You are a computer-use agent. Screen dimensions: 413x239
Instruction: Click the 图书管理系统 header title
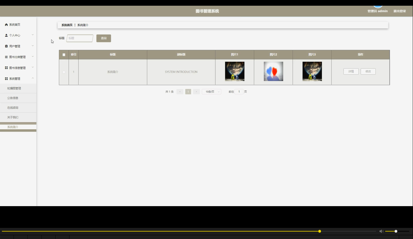207,11
